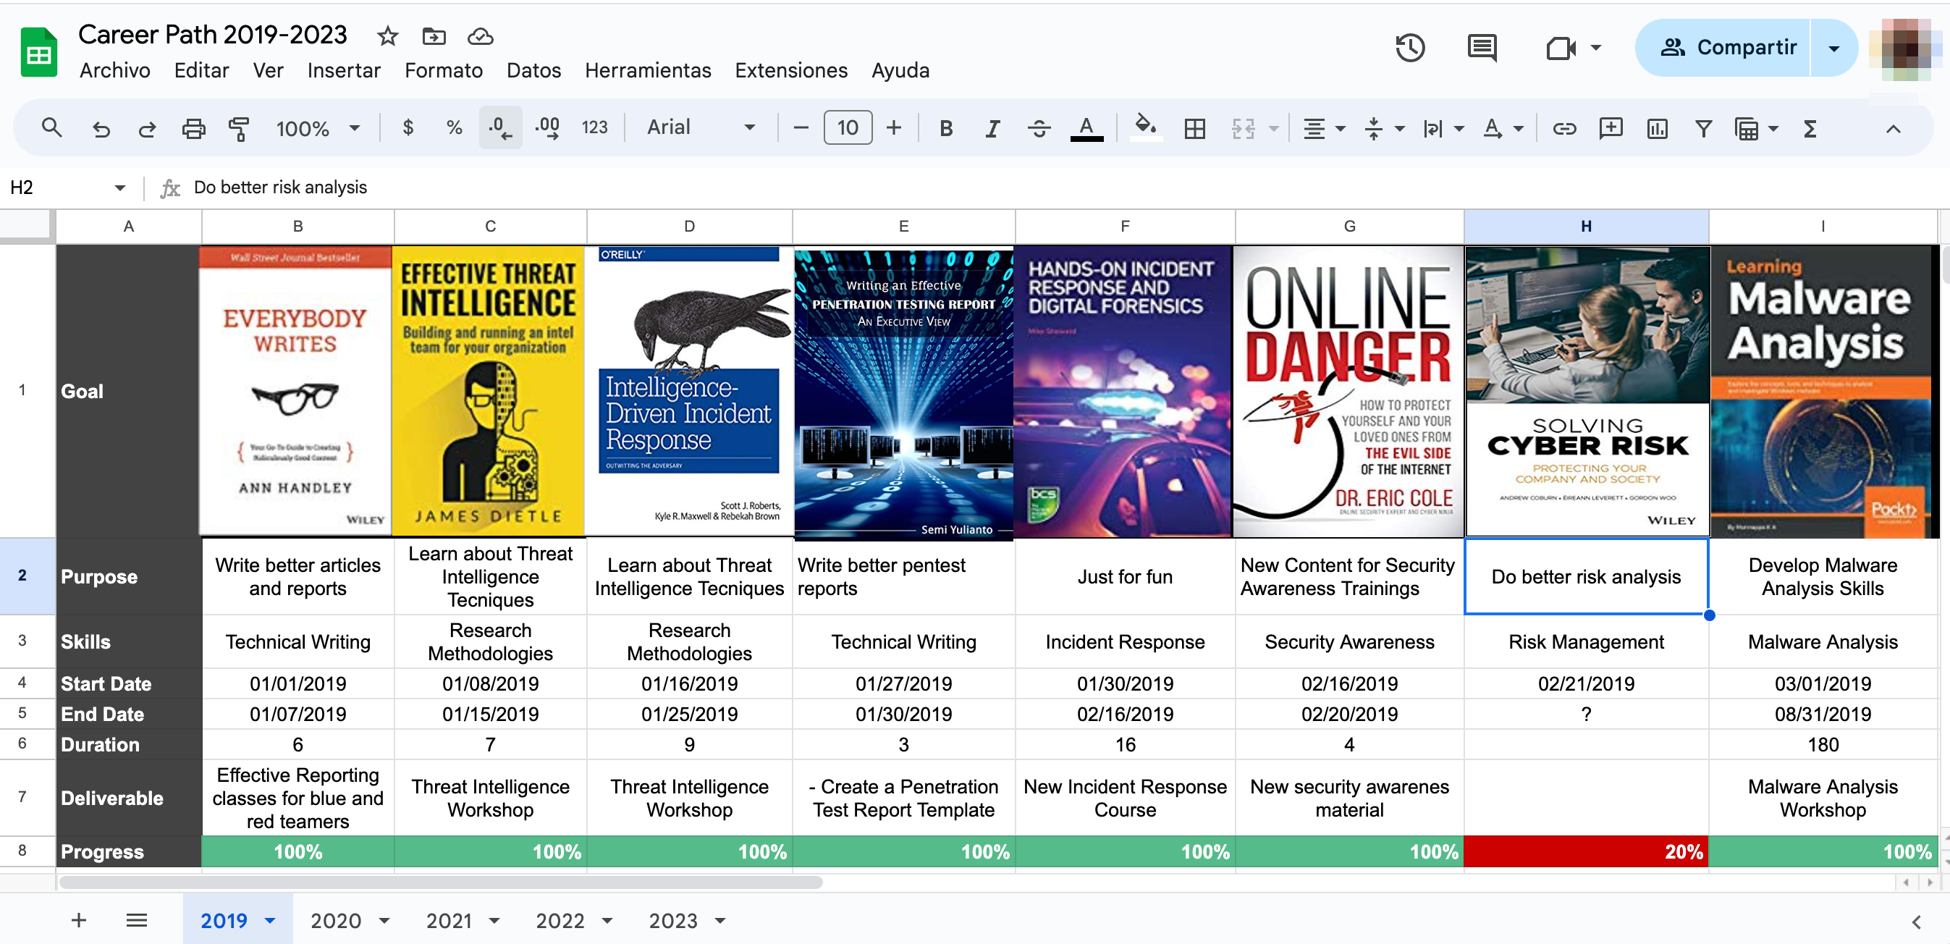
Task: Toggle bold formatting
Action: click(x=945, y=129)
